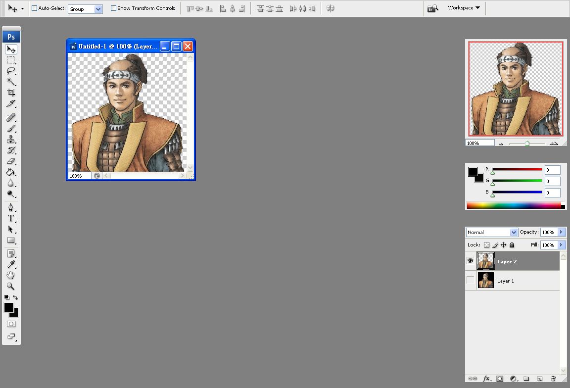Enable the Auto-Select checkbox
This screenshot has width=570, height=388.
(x=35, y=8)
